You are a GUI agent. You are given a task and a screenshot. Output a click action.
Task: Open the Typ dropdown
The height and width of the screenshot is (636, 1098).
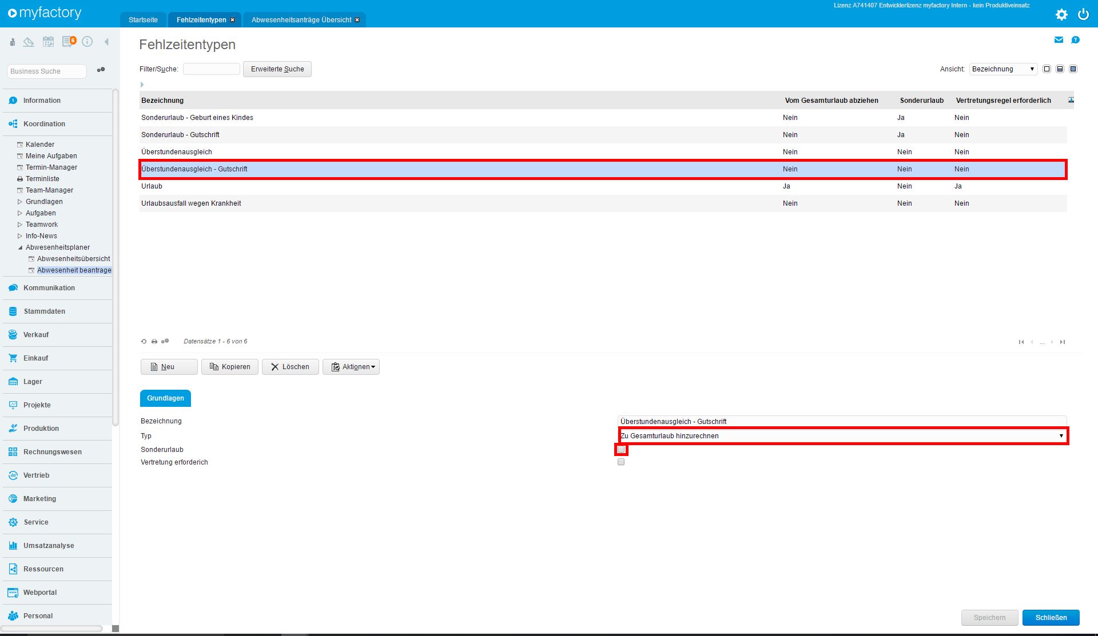(843, 436)
